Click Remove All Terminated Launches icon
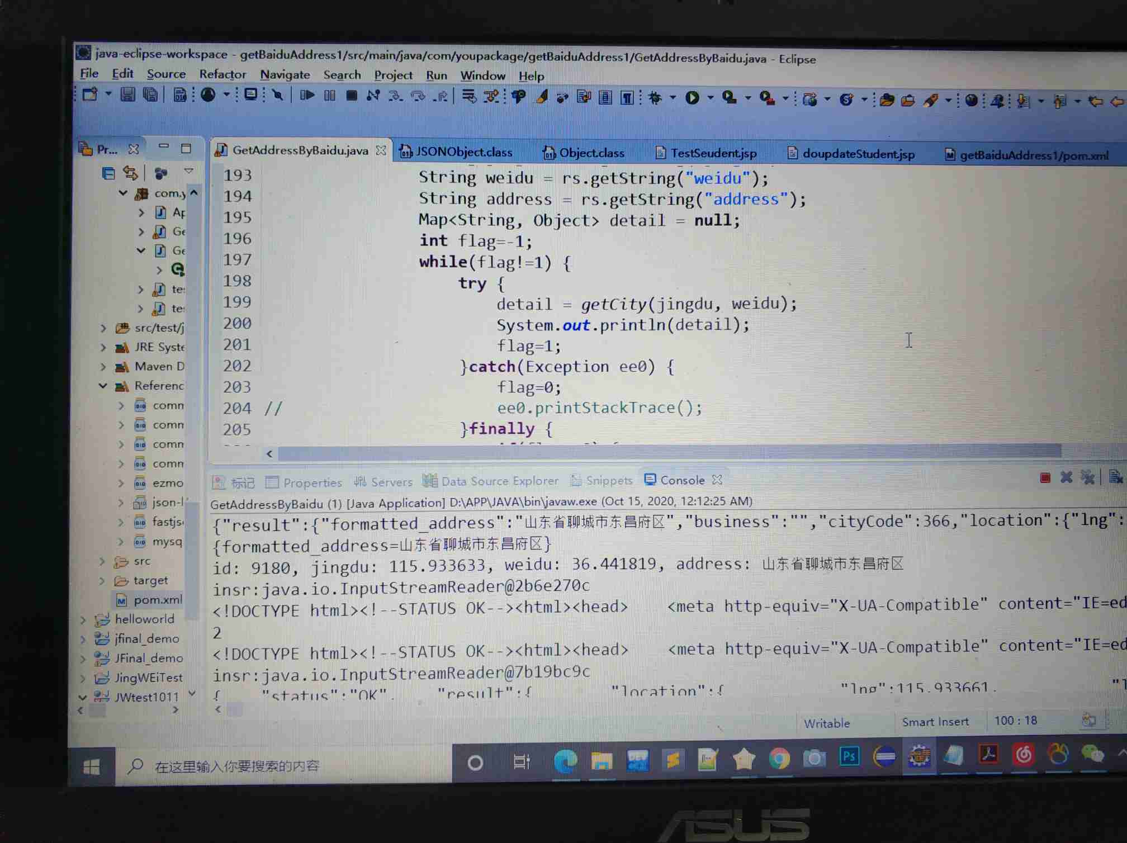 point(1087,477)
